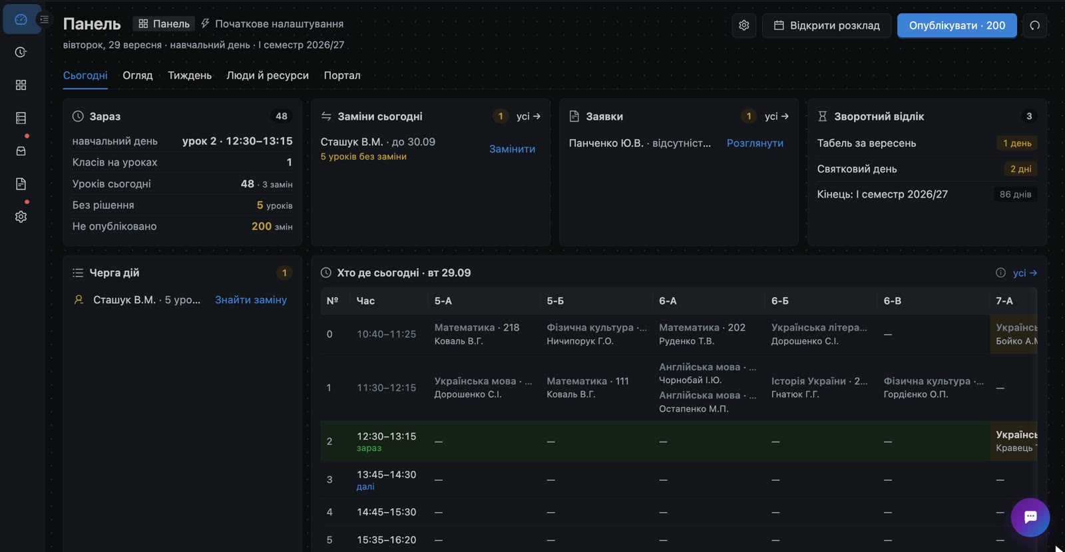This screenshot has height=552, width=1065.
Task: Click the Відкрити розклад button
Action: pyautogui.click(x=827, y=25)
